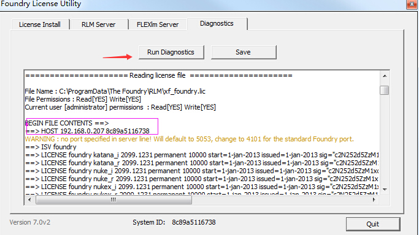Click the BEGIN FILE CONTENTS line
This screenshot has width=419, height=235.
point(67,123)
